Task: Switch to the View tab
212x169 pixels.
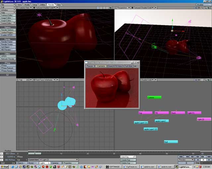Action: [59, 5]
